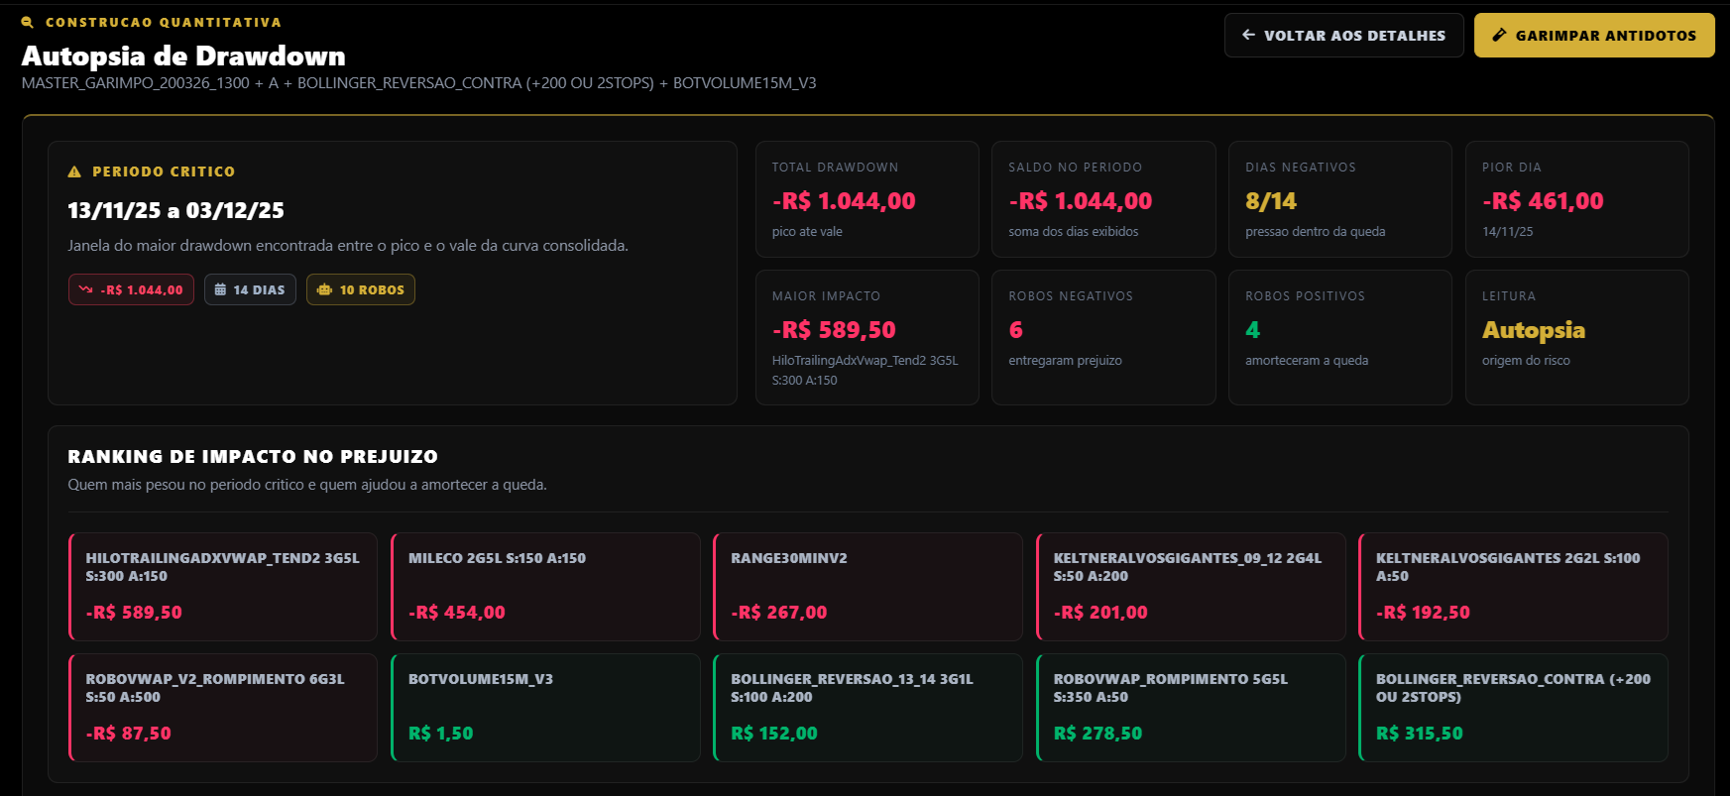Click the 'Quem mais pesou no periodo critico' subtitle
The height and width of the screenshot is (796, 1730).
(307, 485)
